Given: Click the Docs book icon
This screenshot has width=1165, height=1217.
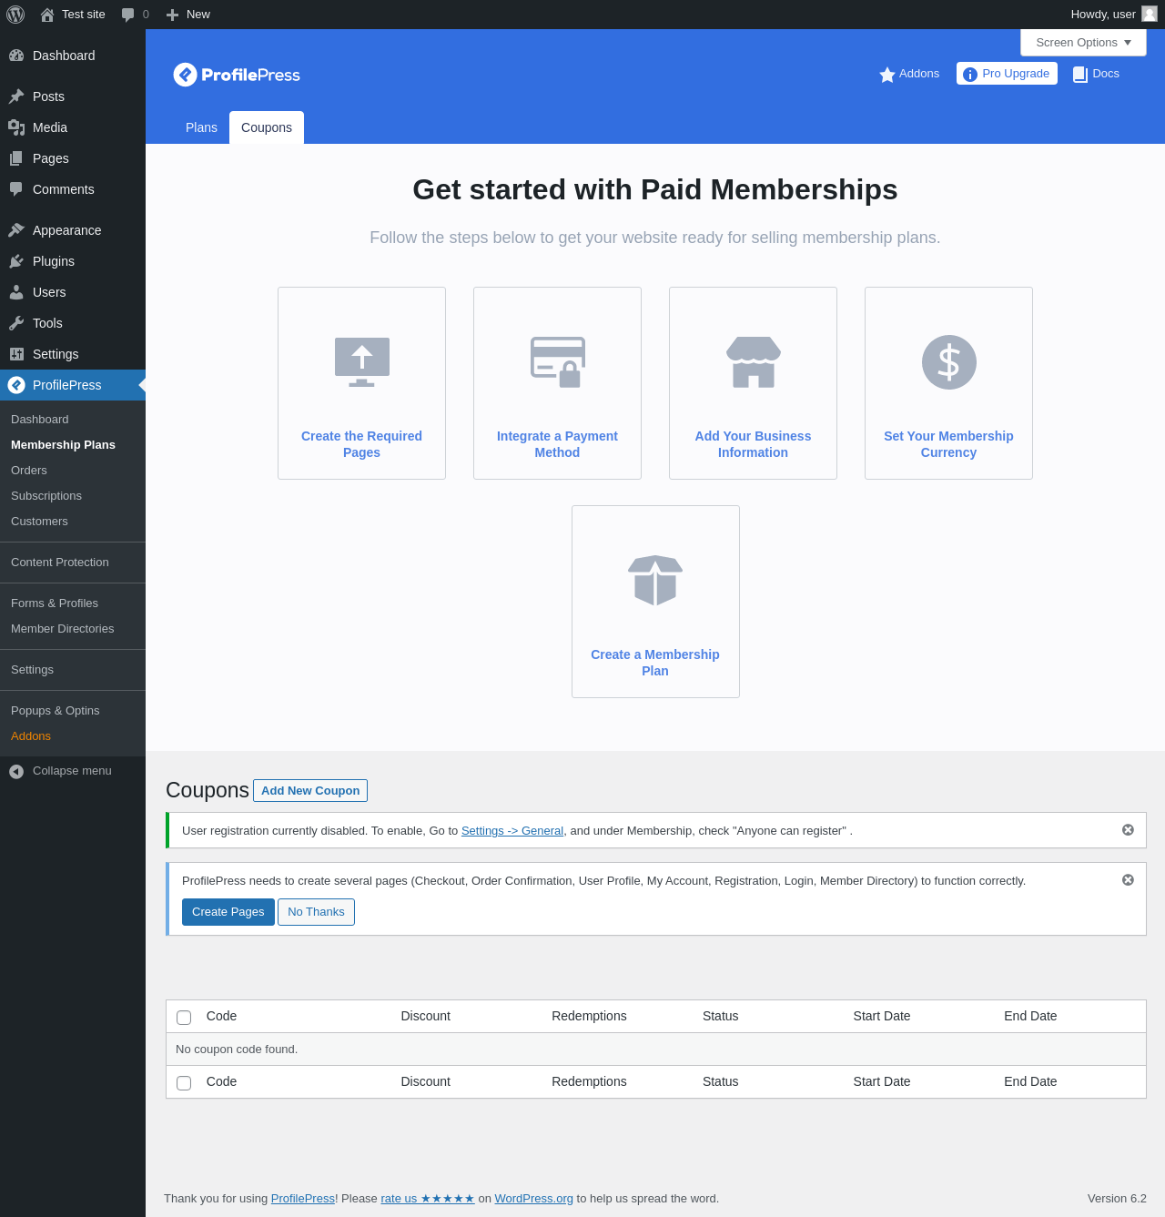Looking at the screenshot, I should pyautogui.click(x=1080, y=75).
